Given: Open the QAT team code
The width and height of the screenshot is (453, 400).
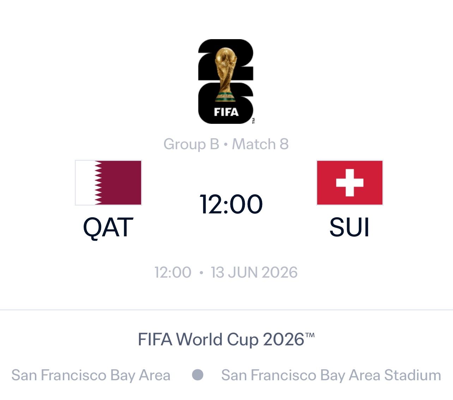Looking at the screenshot, I should 108,228.
